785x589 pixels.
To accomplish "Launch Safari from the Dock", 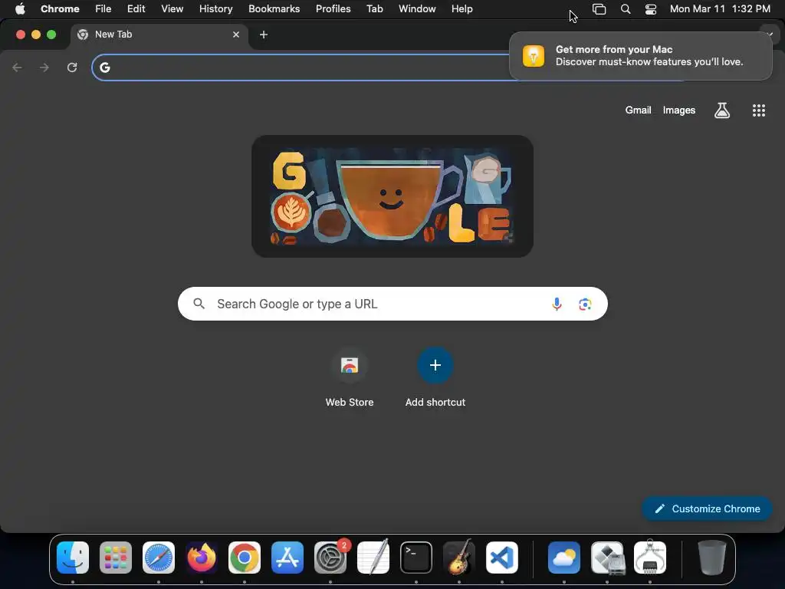I will 159,557.
